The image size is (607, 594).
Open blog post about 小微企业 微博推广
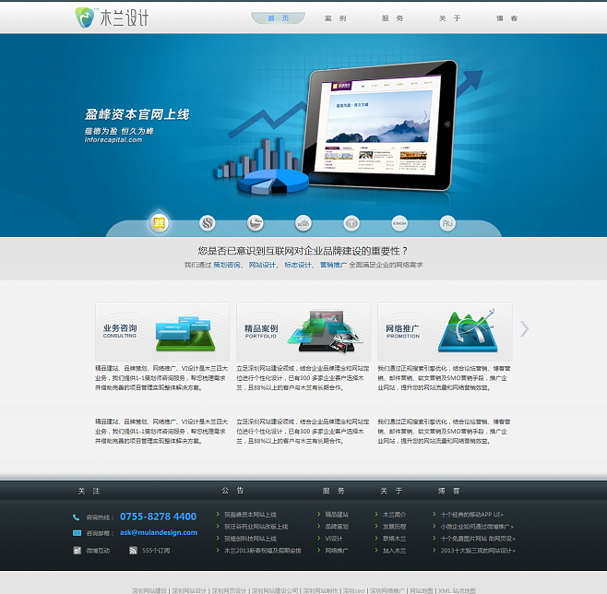point(477,527)
